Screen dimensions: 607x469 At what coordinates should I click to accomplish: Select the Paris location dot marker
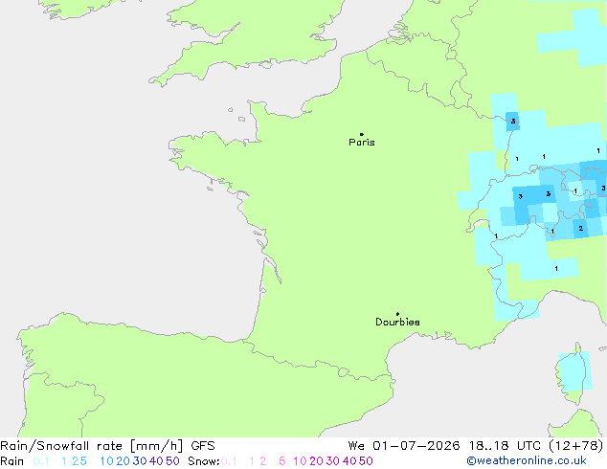(x=362, y=134)
